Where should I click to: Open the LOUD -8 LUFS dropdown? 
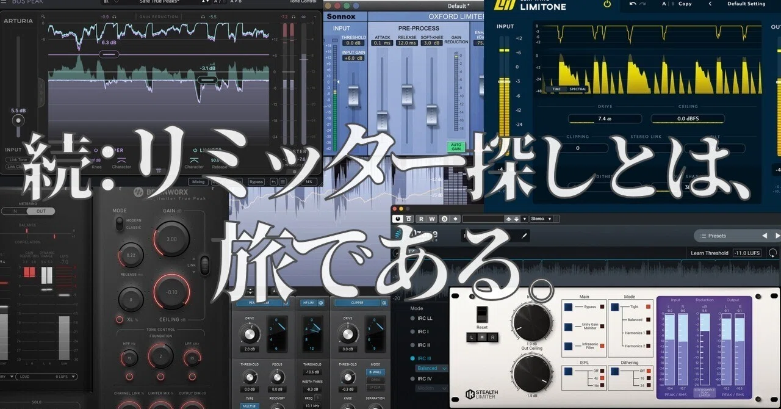(46, 377)
